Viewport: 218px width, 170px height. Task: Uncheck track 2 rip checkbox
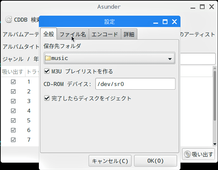point(13,92)
